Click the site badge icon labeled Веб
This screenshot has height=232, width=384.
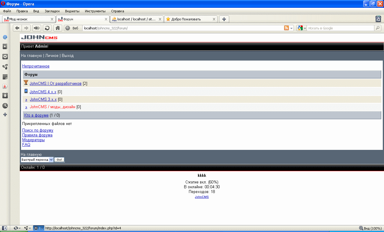click(x=72, y=28)
